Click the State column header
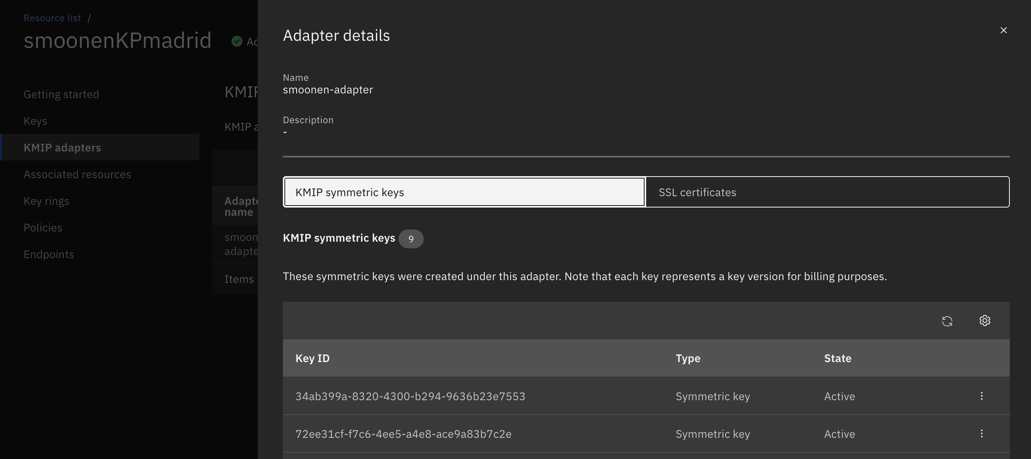1031x459 pixels. [837, 359]
